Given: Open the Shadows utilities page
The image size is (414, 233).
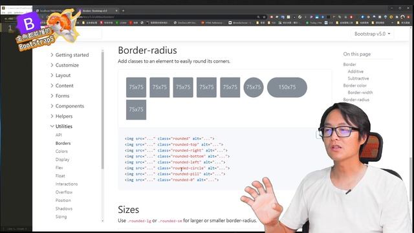Looking at the screenshot, I should tap(64, 208).
